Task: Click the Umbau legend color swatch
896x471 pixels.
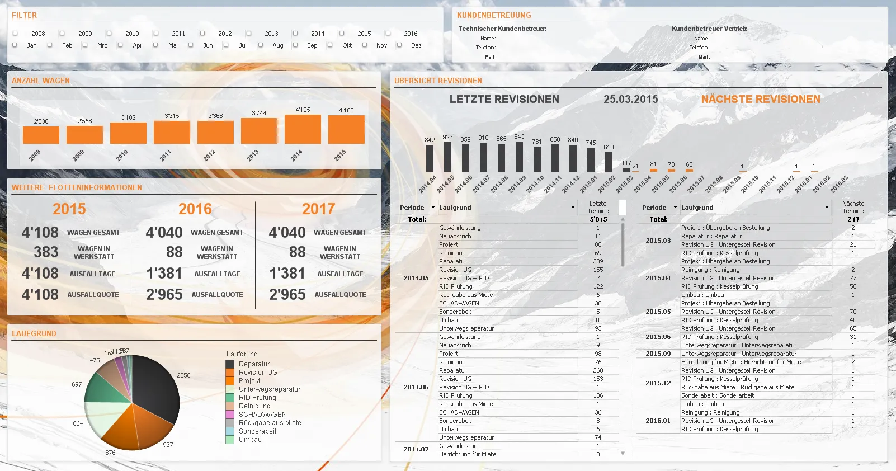Action: click(x=230, y=440)
